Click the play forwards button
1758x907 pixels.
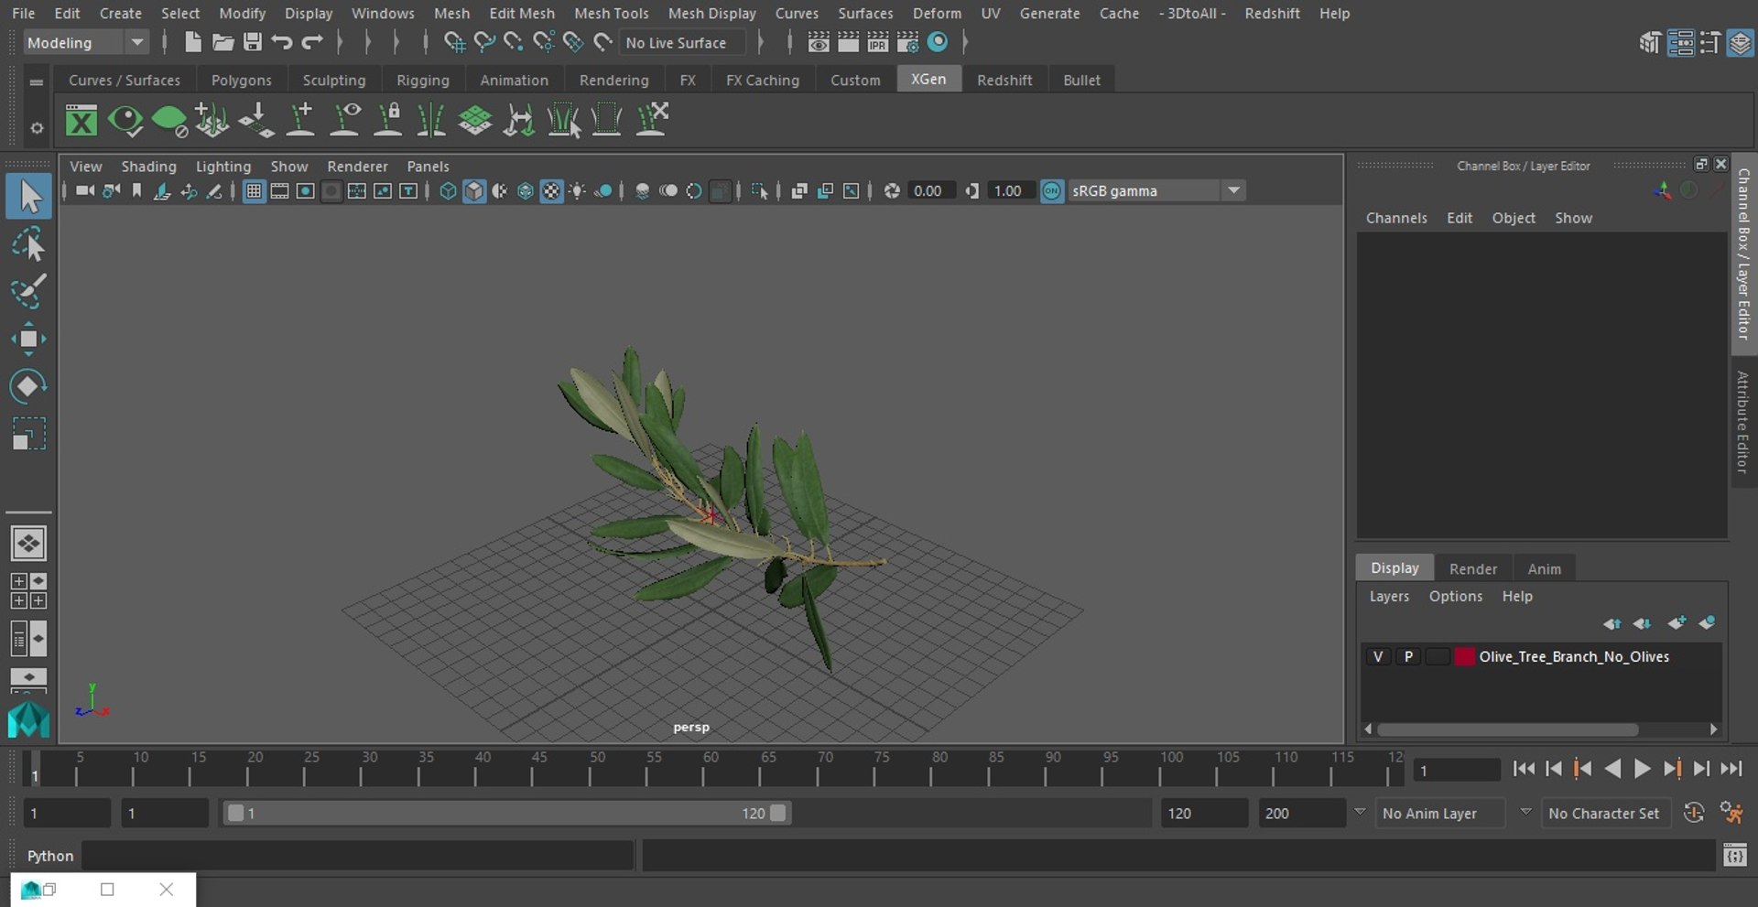pyautogui.click(x=1643, y=769)
